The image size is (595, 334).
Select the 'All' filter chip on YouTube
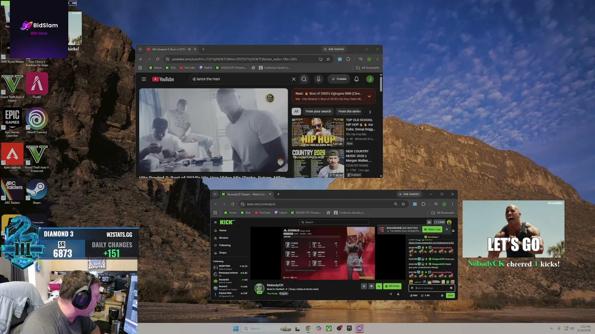coord(296,111)
